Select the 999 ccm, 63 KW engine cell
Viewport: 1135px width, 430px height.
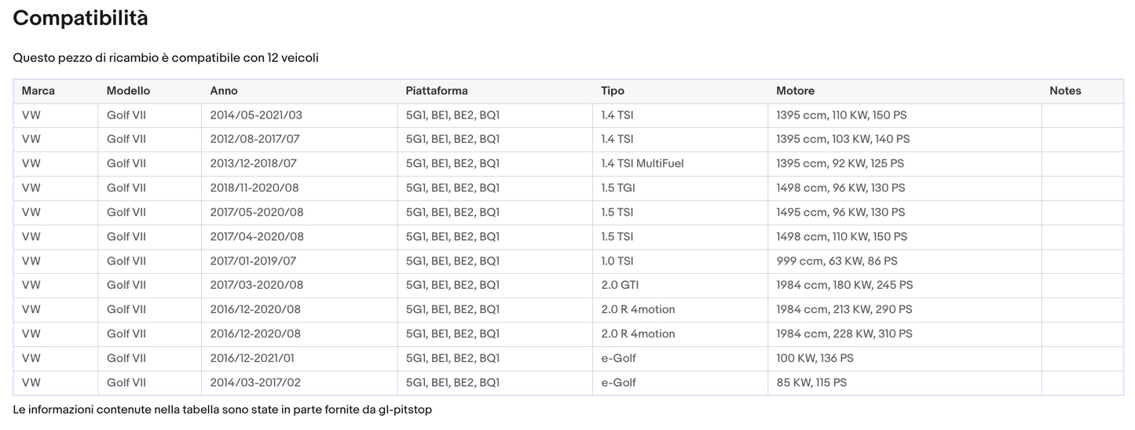pos(837,261)
